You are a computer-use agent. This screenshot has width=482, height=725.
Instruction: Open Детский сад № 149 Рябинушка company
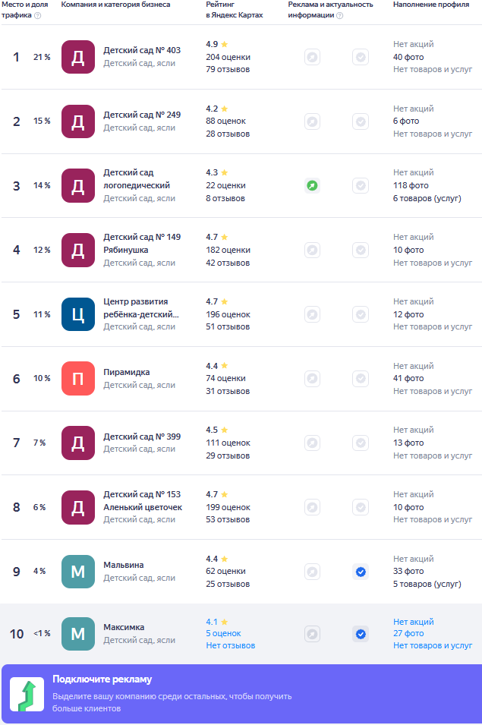[x=142, y=243]
